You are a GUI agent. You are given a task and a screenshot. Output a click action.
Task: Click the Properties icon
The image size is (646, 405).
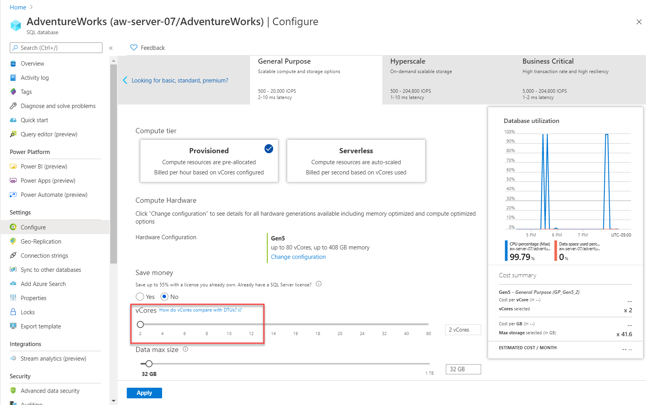[x=13, y=298]
